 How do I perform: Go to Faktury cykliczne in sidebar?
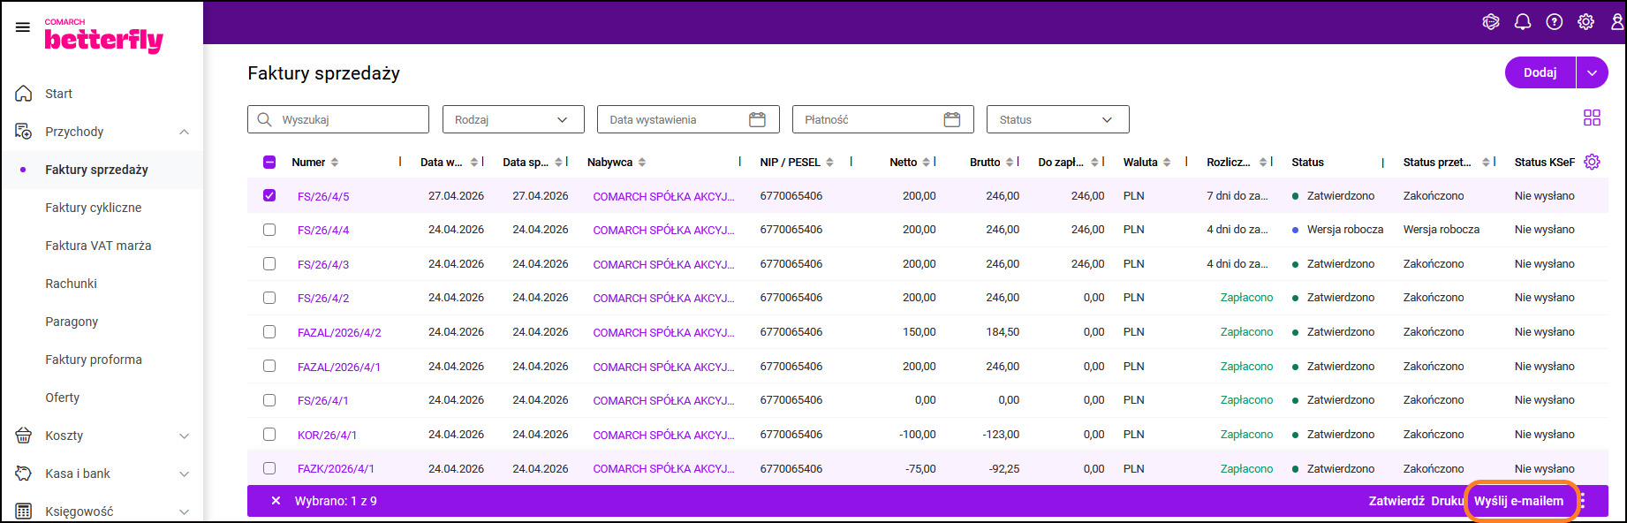pos(94,208)
